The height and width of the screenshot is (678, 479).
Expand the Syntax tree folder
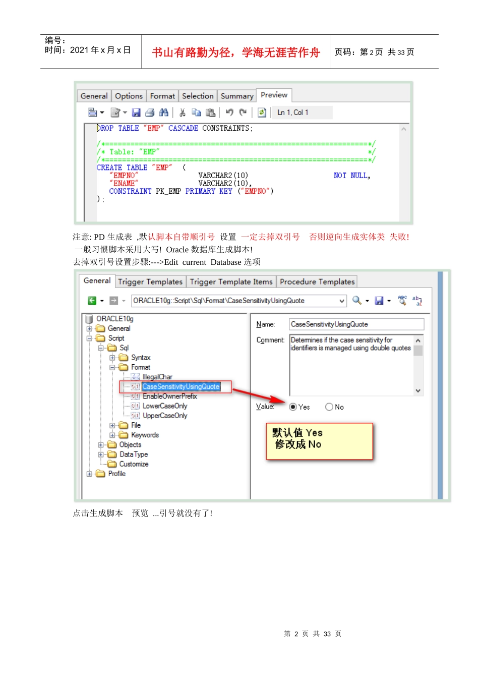(112, 358)
